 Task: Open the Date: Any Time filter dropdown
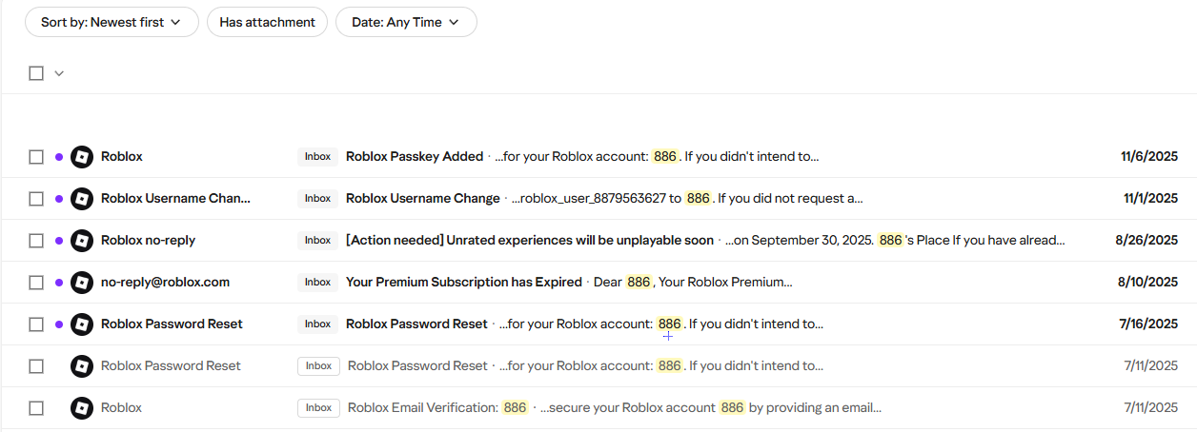pyautogui.click(x=406, y=22)
